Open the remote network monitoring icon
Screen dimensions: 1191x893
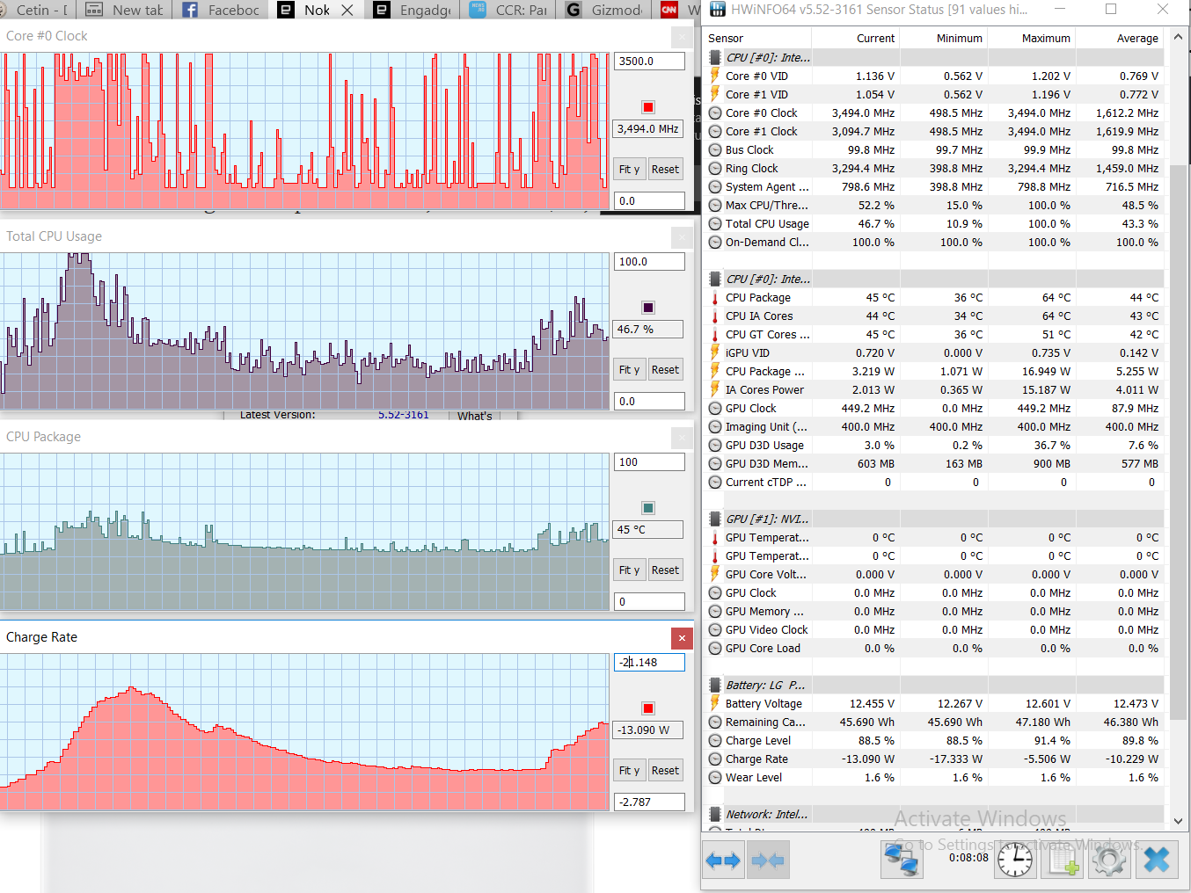[902, 859]
